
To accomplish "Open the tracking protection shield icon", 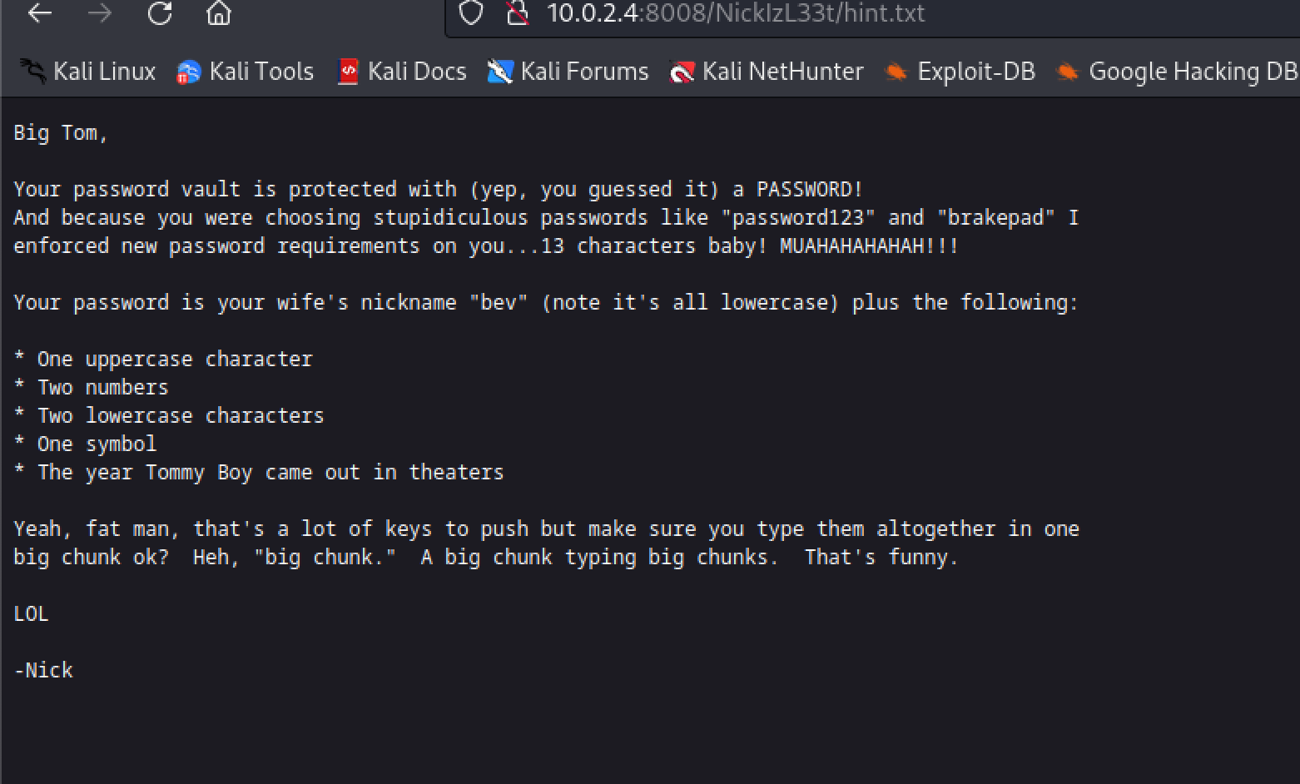I will pyautogui.click(x=471, y=12).
